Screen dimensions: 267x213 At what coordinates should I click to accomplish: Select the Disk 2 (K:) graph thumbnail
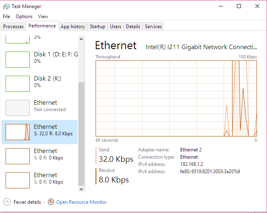tap(18, 83)
